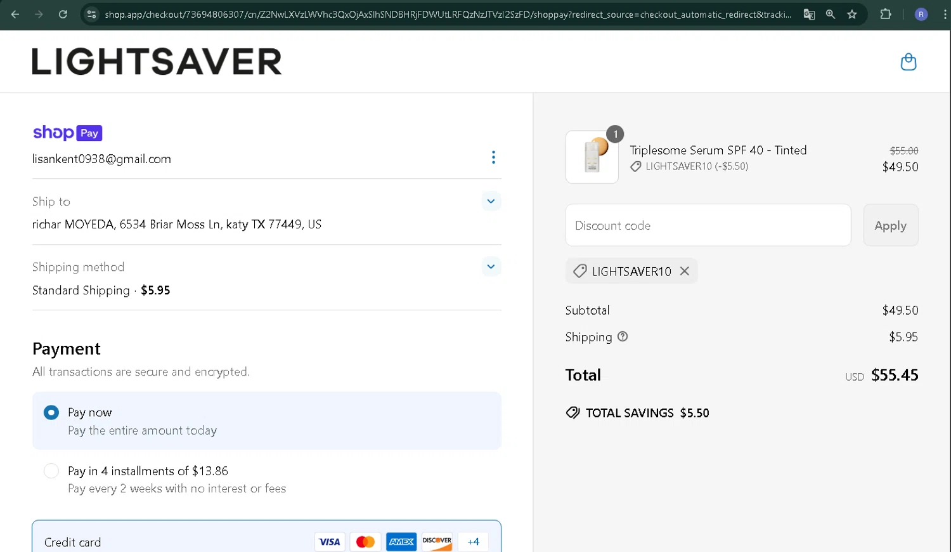The image size is (951, 552).
Task: Open the Chrome three-dot menu
Action: click(945, 14)
